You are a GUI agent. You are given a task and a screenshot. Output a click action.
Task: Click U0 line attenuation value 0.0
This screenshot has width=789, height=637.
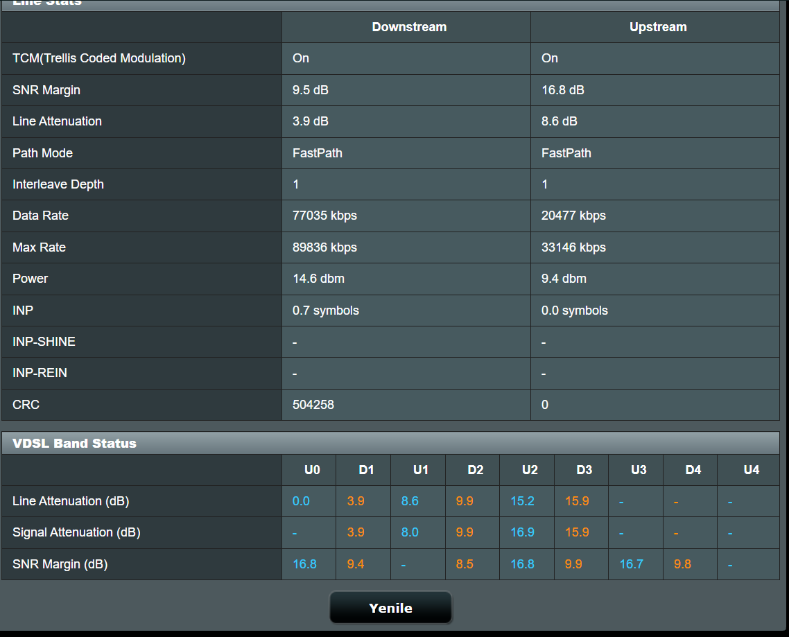pos(301,501)
